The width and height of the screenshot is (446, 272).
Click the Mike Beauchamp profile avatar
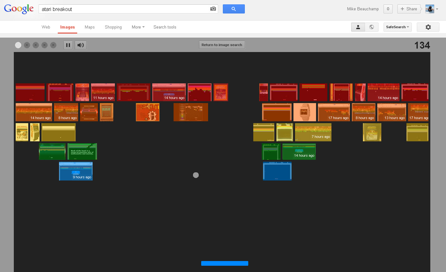[430, 9]
